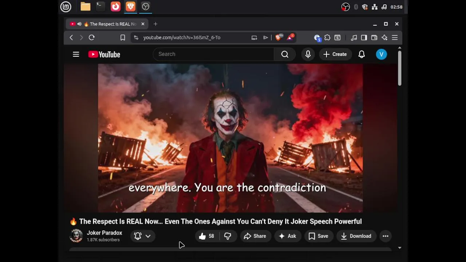The image size is (466, 262).
Task: Open the Joker Paradox channel name link
Action: coord(104,233)
